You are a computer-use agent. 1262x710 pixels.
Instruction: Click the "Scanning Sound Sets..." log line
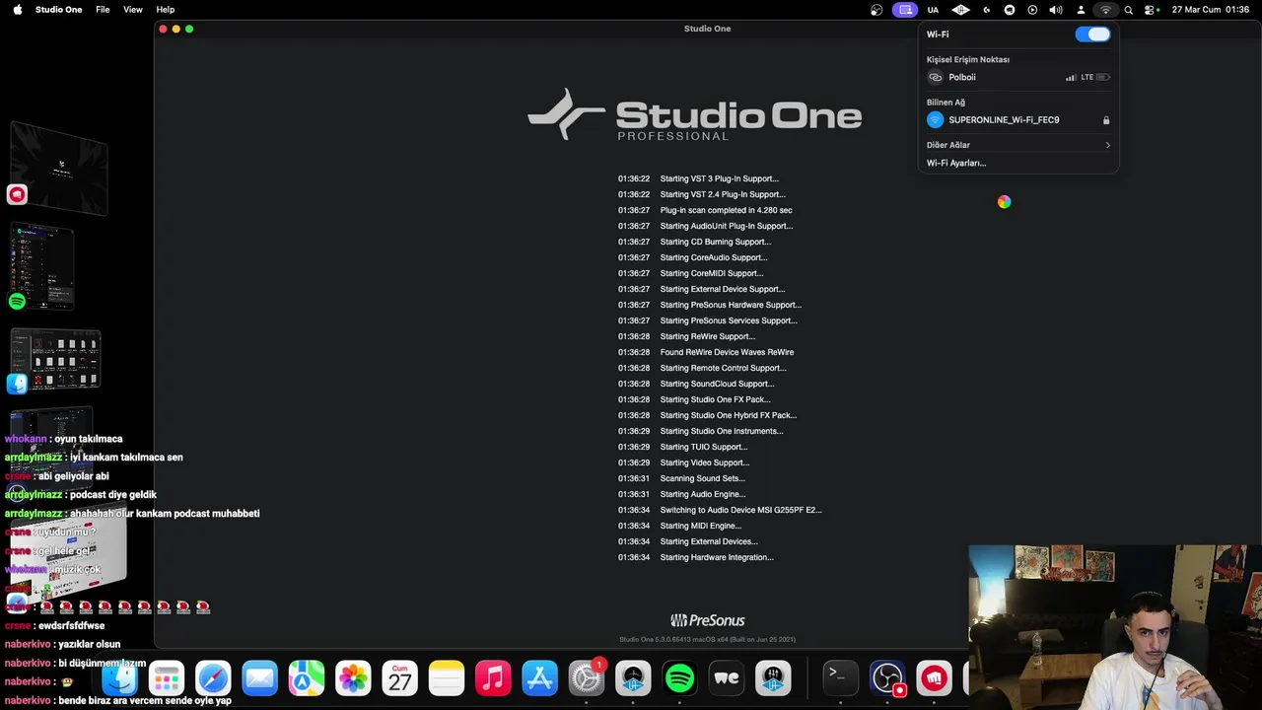pyautogui.click(x=703, y=478)
